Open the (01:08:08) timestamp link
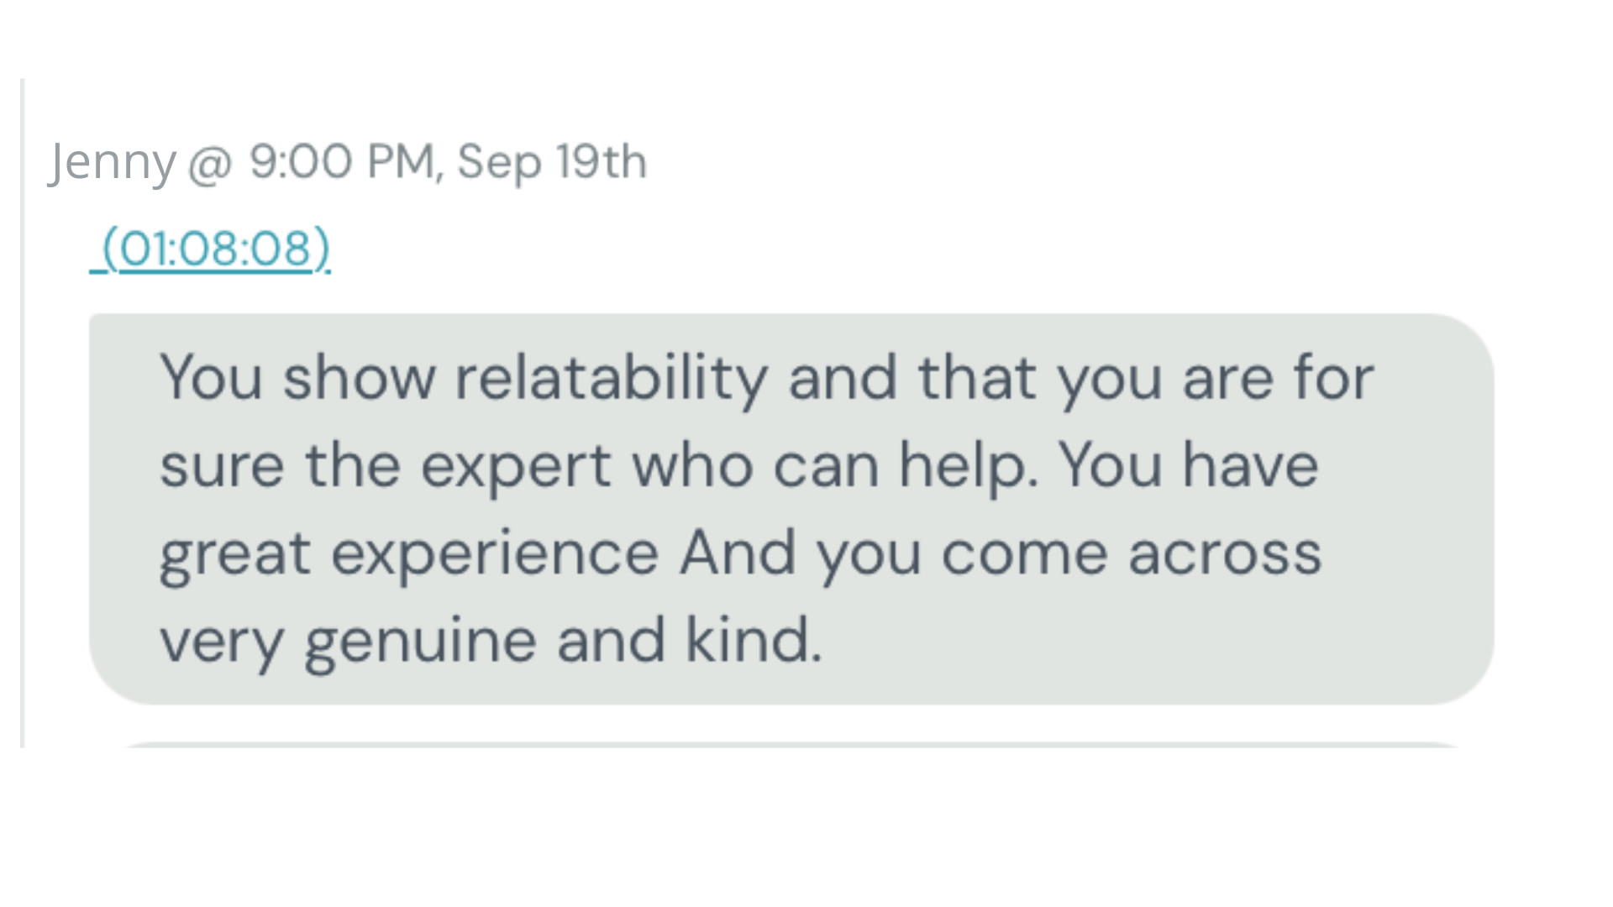1613x907 pixels. (x=212, y=249)
